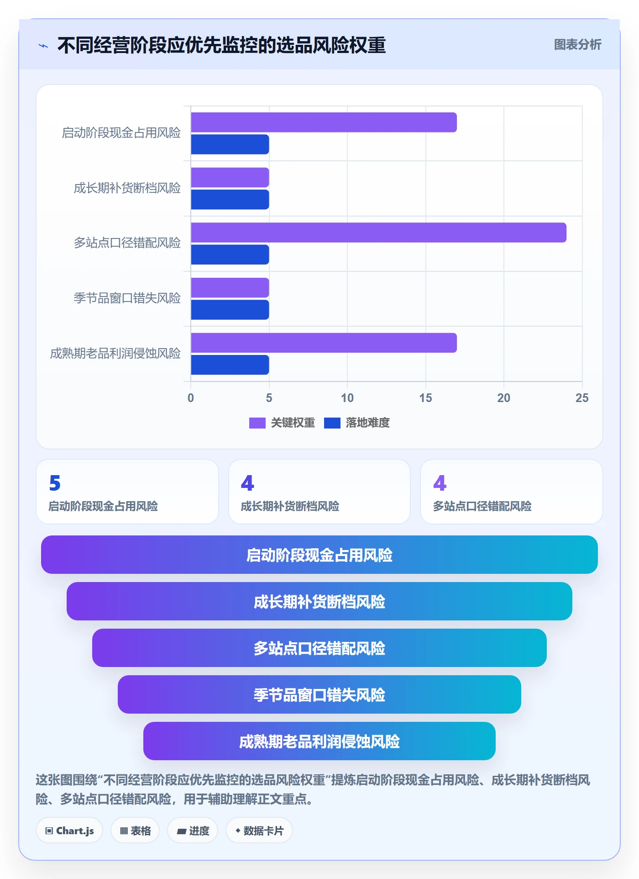Click the purple 关键权重 bar for 季节品窗口错失风险
639x879 pixels.
(230, 288)
